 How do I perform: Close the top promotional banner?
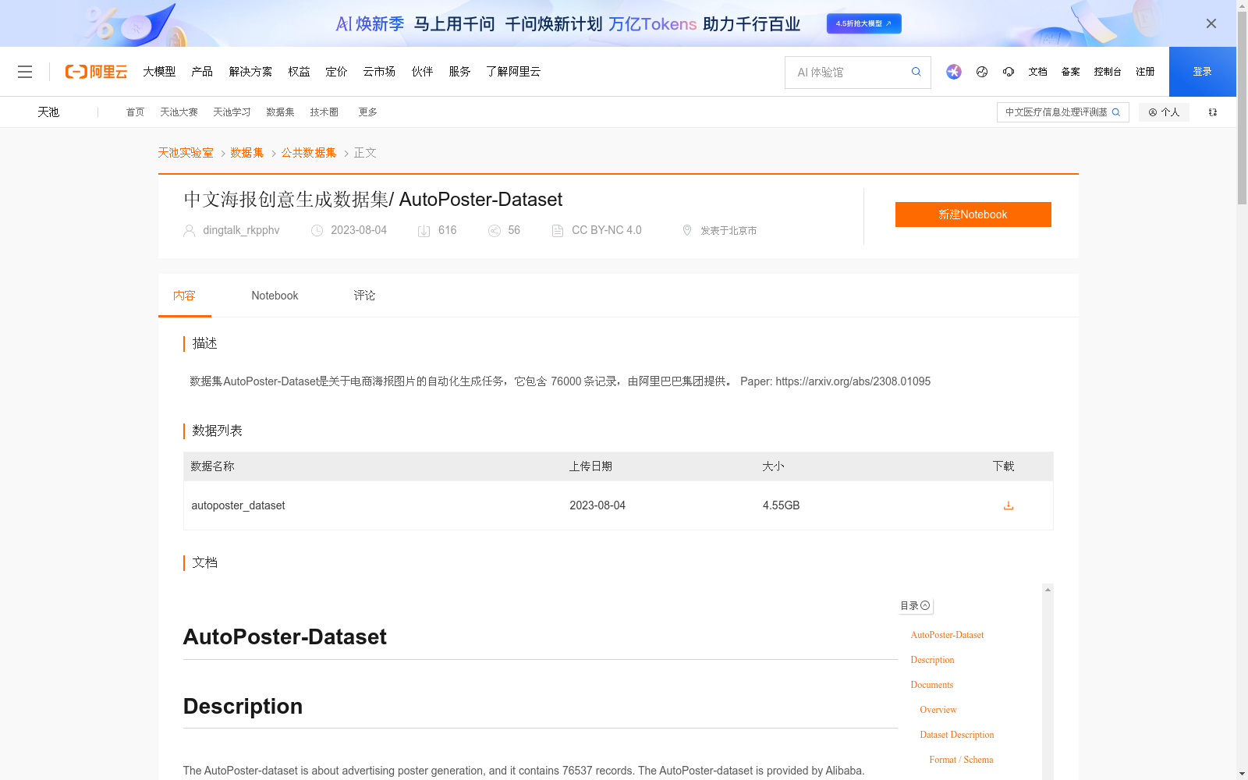(x=1211, y=23)
